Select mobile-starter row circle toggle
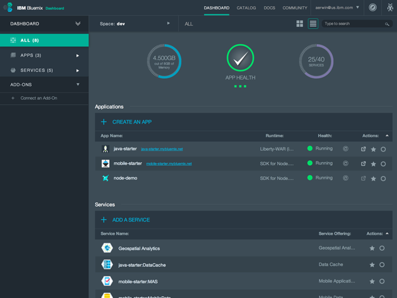 click(x=383, y=164)
